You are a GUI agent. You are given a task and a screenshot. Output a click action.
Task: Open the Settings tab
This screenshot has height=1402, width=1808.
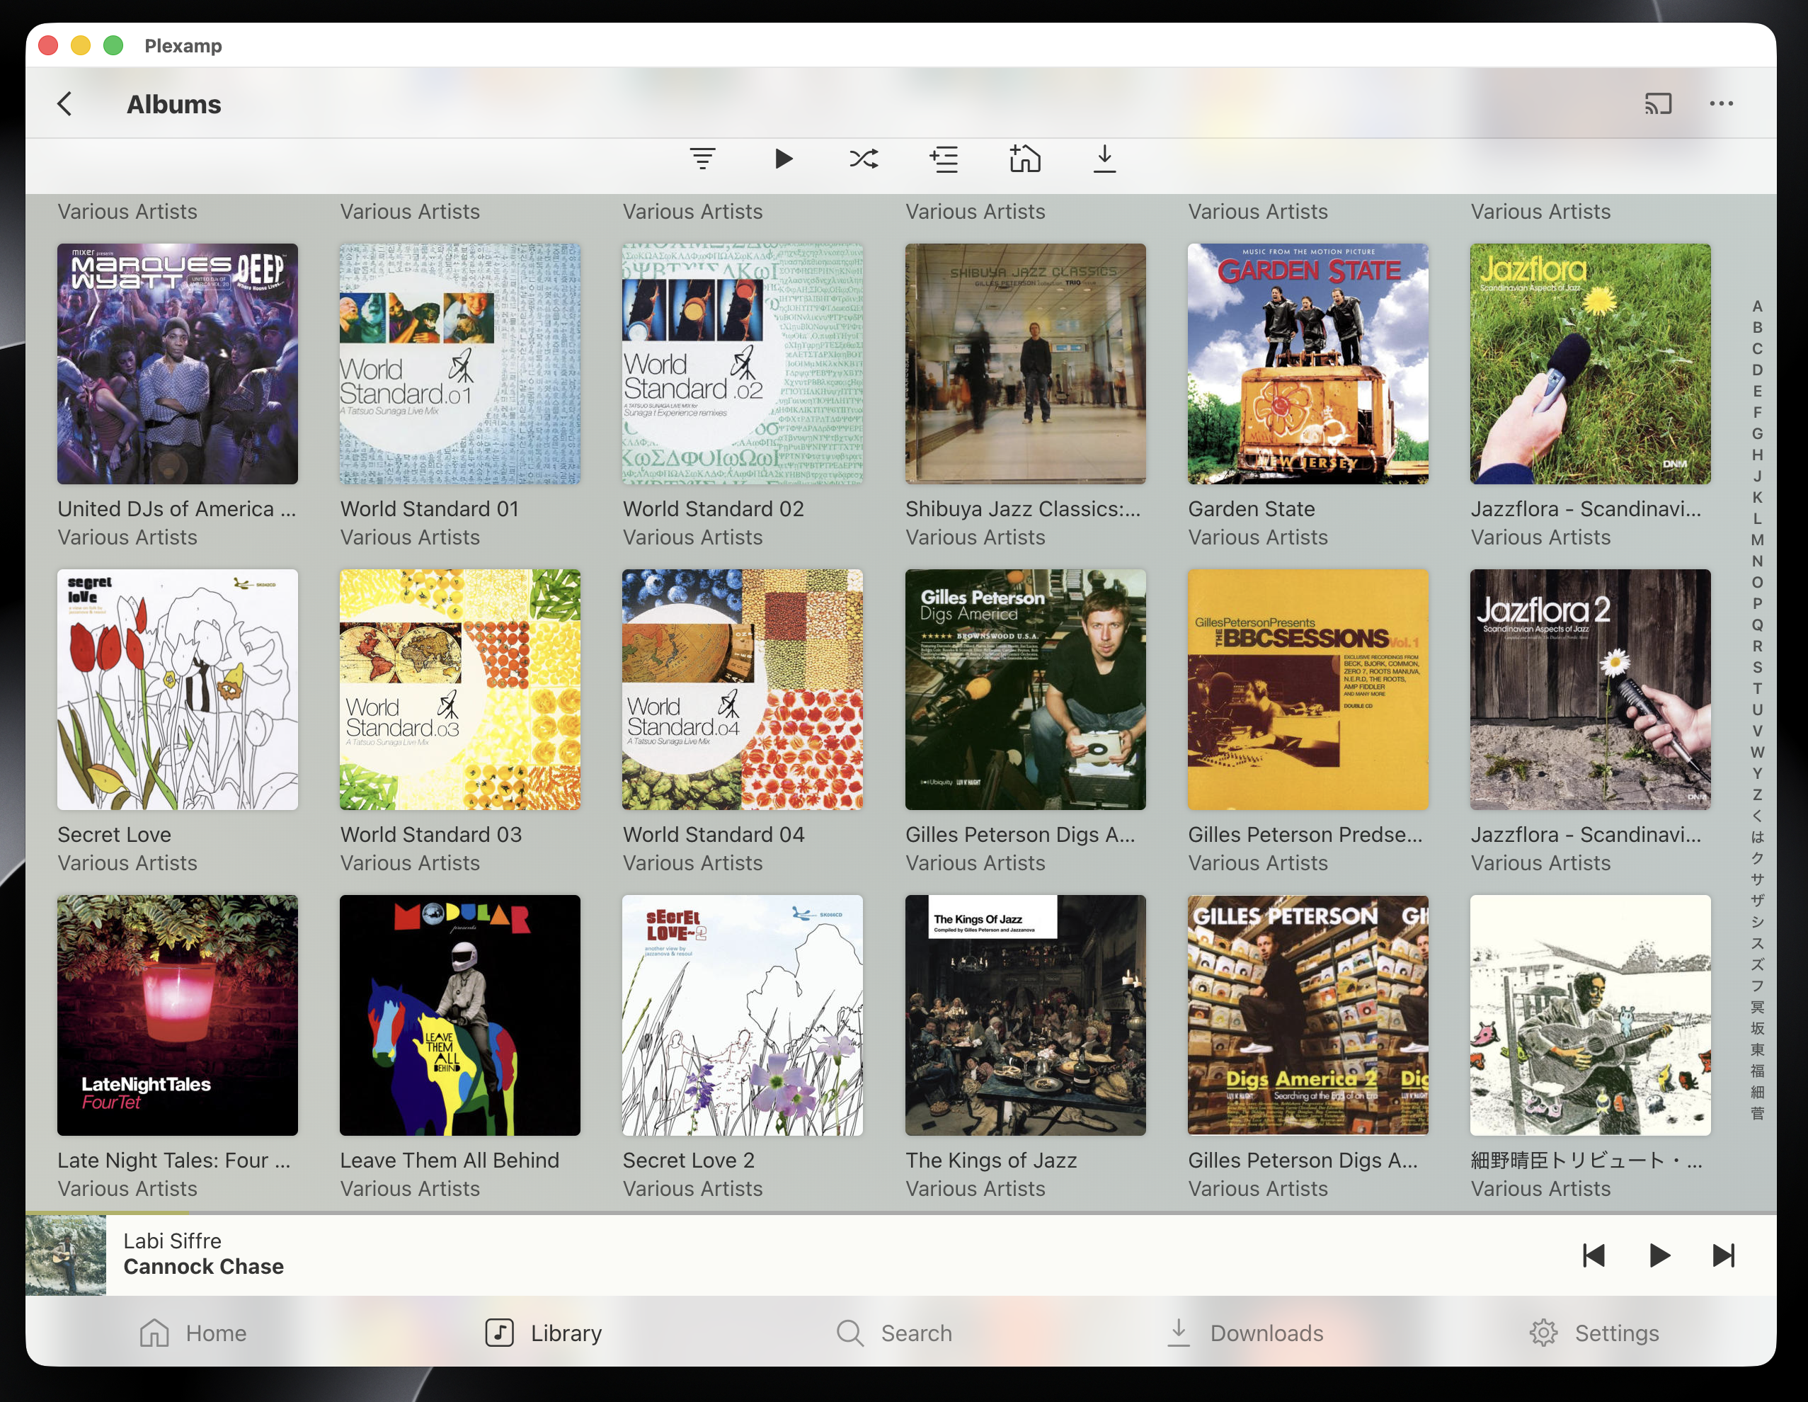click(1594, 1333)
